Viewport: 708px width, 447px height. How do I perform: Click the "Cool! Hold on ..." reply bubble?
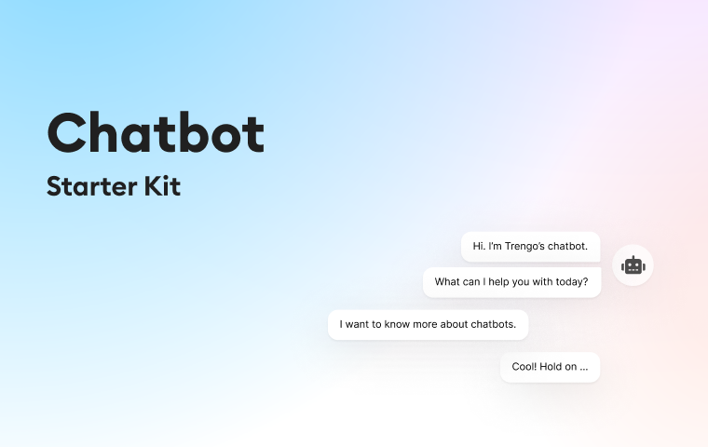(550, 367)
